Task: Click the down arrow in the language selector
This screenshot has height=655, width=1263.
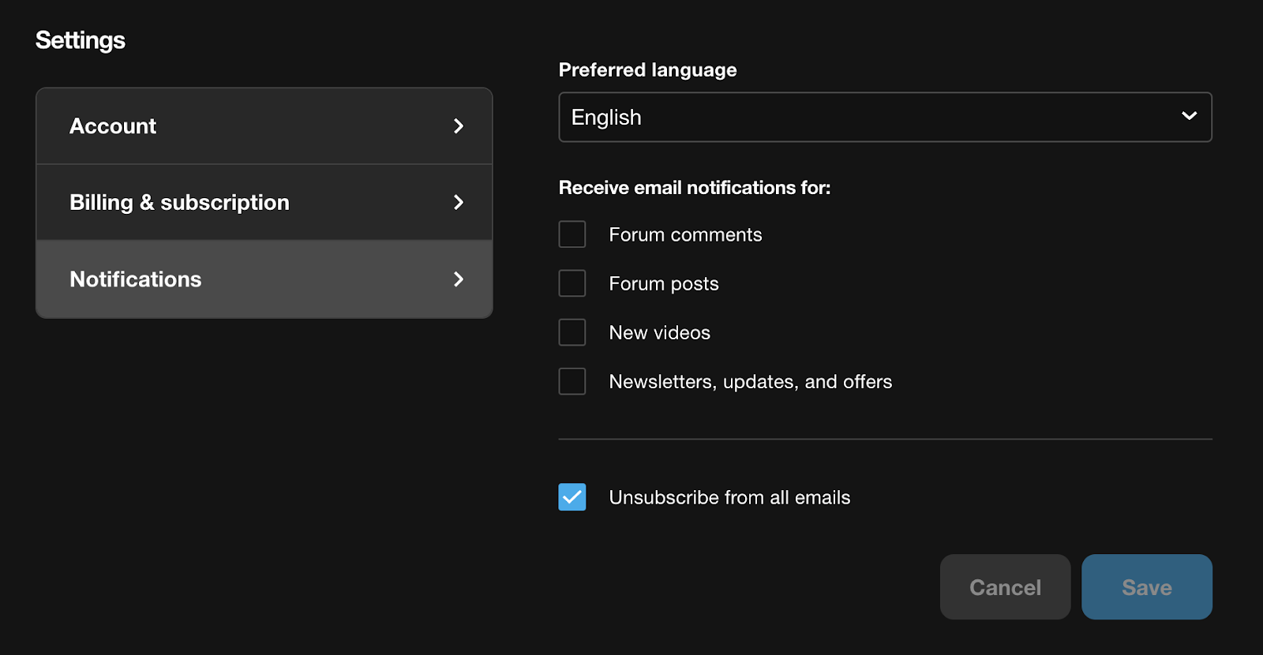Action: coord(1189,116)
